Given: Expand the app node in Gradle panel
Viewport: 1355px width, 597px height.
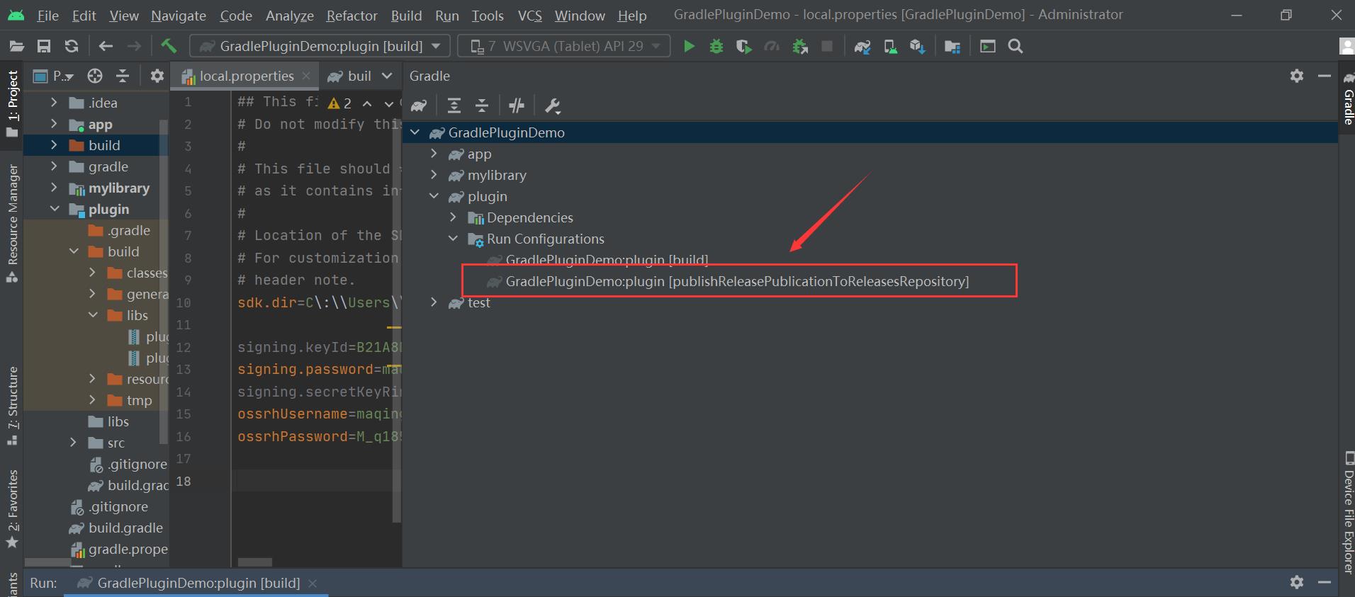Looking at the screenshot, I should click(x=434, y=154).
